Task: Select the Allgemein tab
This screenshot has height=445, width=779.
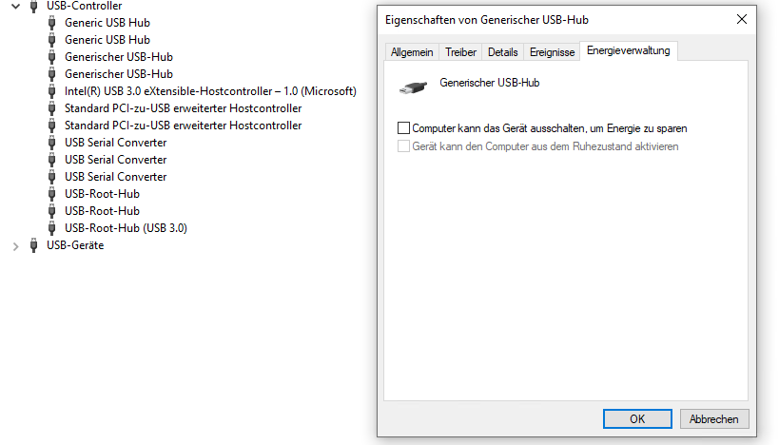Action: click(412, 52)
